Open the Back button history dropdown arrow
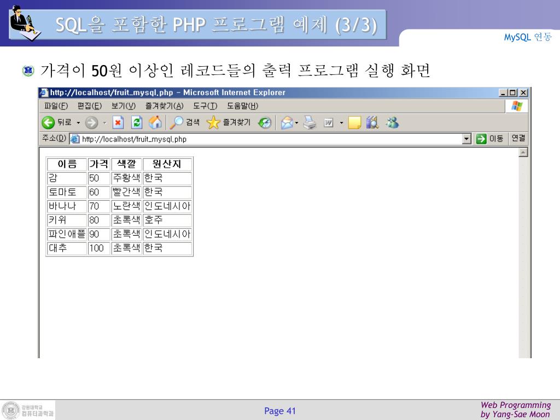Viewport: 560px width, 420px height. tap(78, 123)
